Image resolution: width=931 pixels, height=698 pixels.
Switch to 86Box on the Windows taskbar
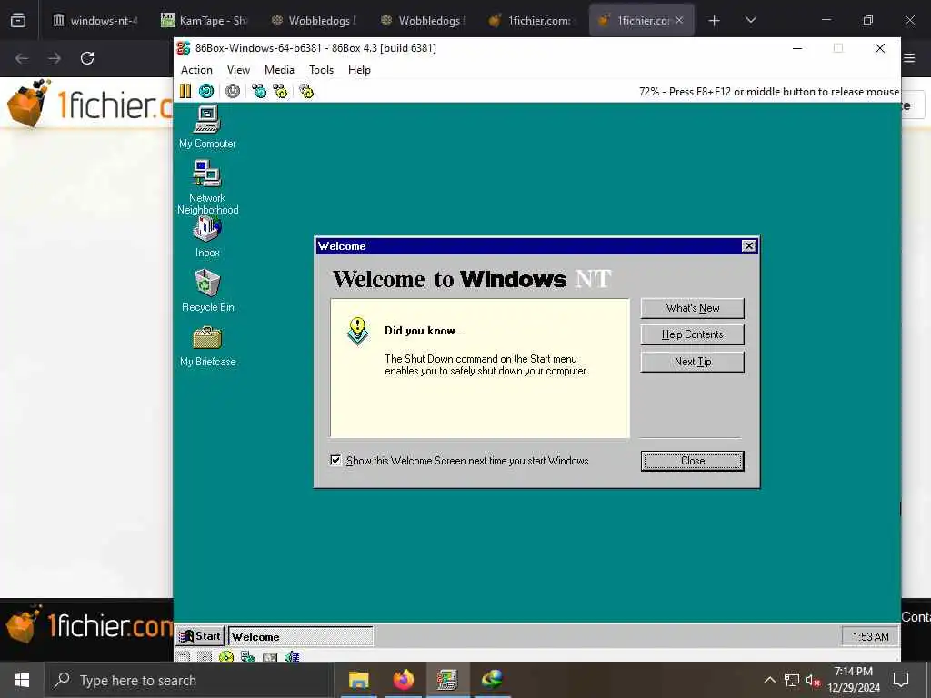447,680
